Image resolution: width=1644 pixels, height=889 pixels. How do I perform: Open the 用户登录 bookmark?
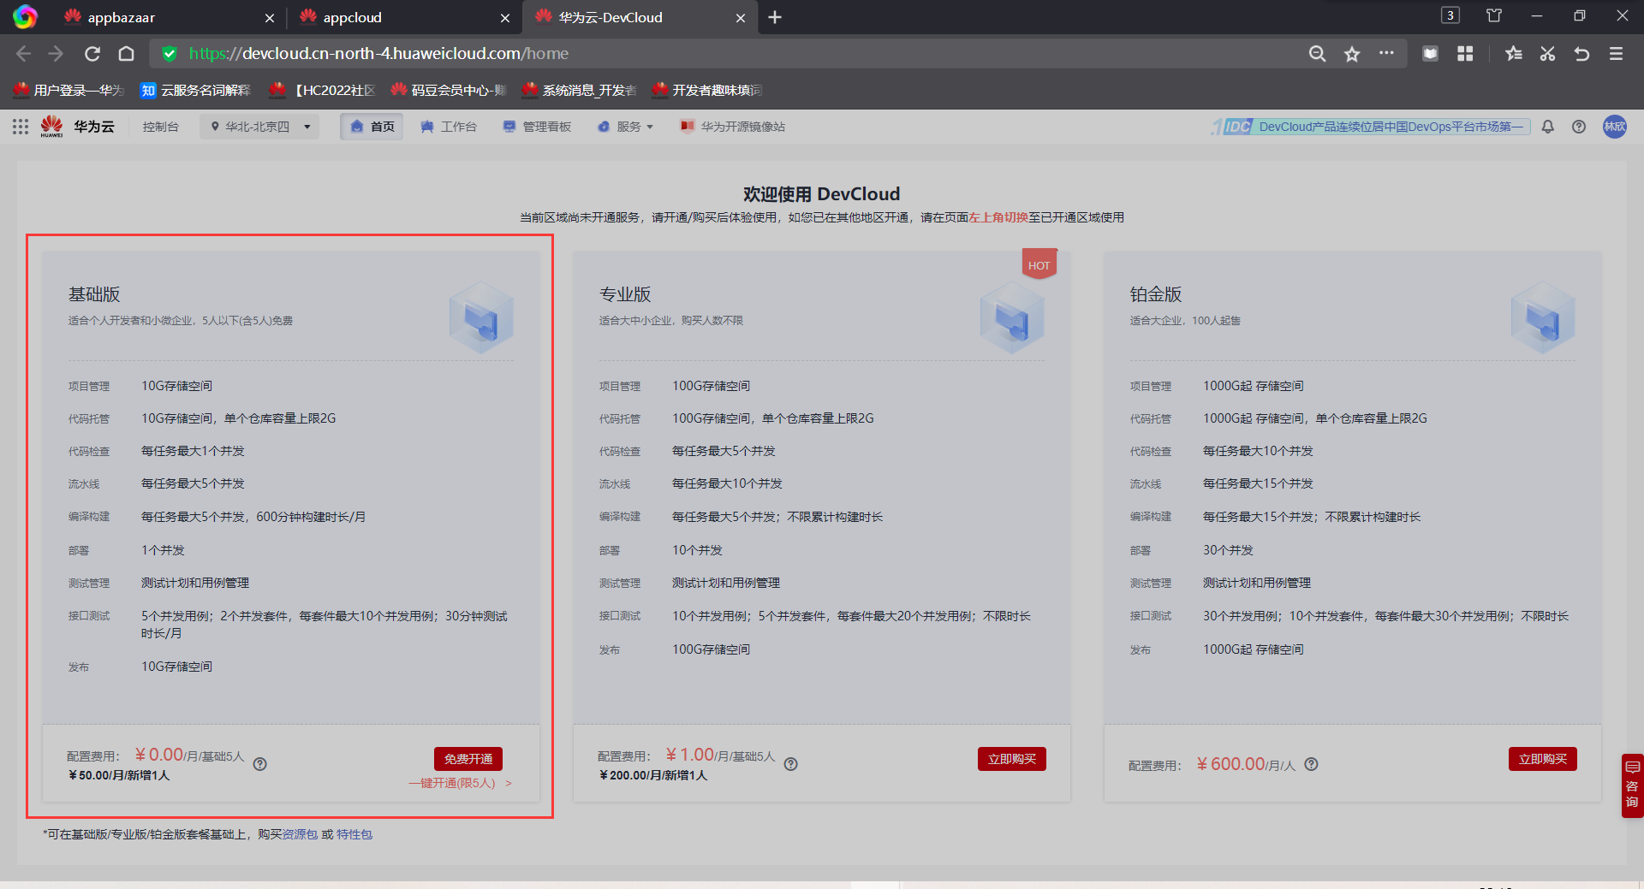tap(69, 90)
